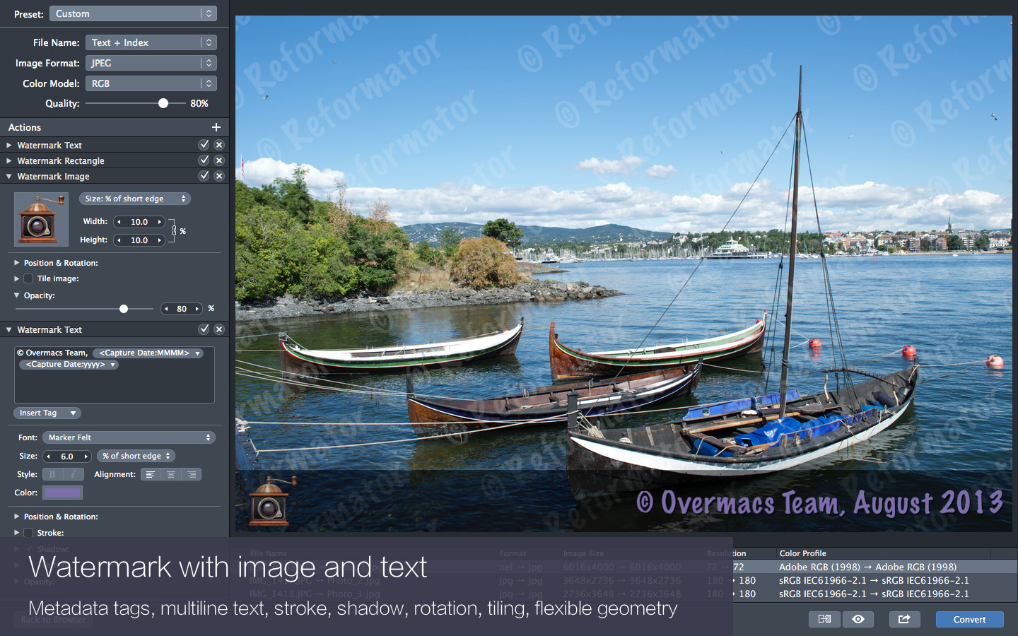Click the 80% quality value
This screenshot has width=1018, height=636.
pyautogui.click(x=199, y=103)
